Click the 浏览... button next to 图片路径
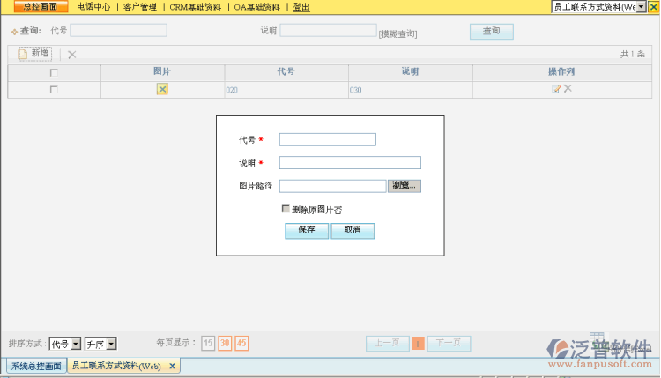This screenshot has height=378, width=661. coord(405,186)
